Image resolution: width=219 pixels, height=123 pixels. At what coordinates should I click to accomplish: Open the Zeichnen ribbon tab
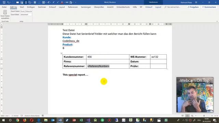tap(42, 7)
